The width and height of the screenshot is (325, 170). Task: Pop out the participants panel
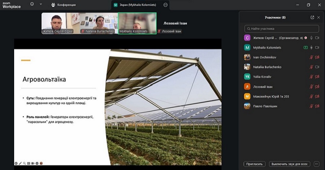312,17
